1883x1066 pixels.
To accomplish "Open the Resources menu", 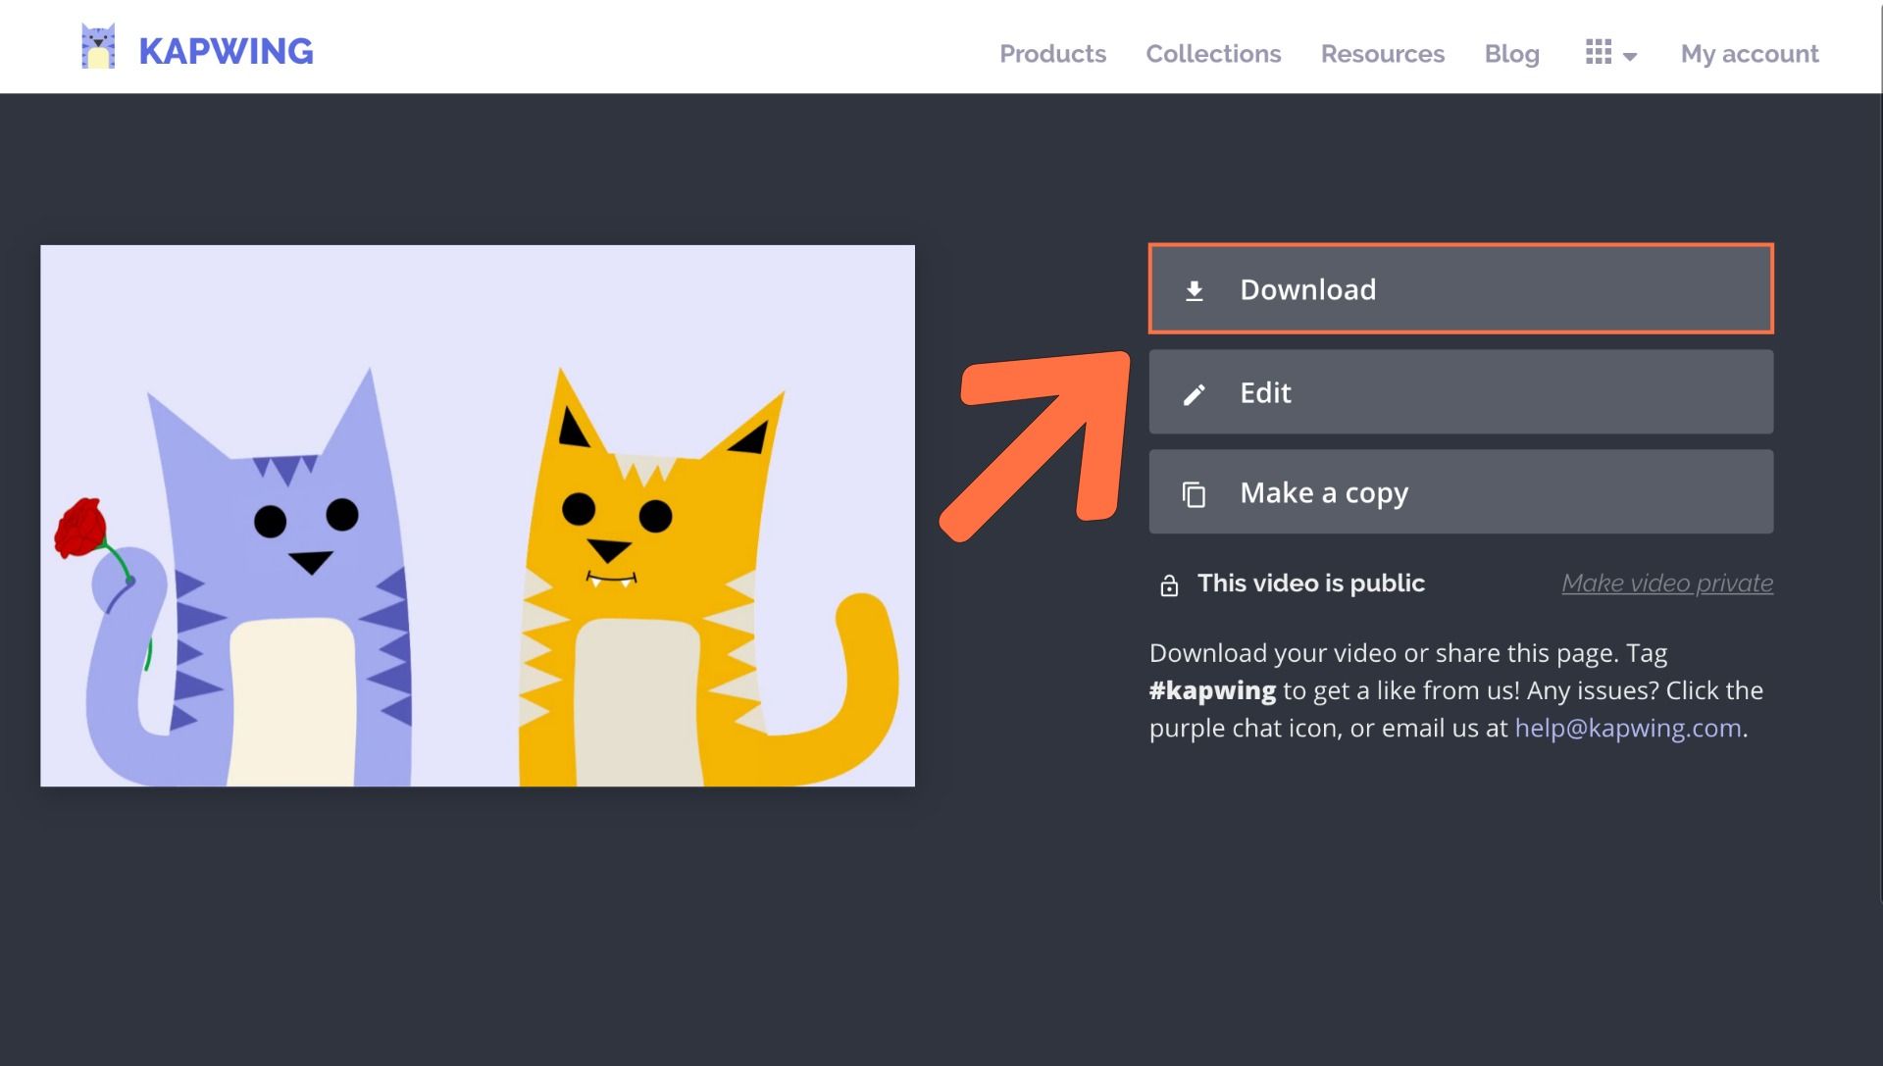I will tap(1382, 54).
